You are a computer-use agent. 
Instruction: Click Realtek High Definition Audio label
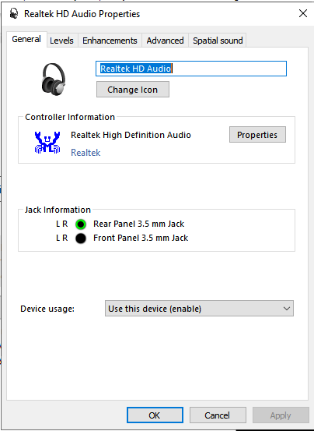(x=131, y=135)
